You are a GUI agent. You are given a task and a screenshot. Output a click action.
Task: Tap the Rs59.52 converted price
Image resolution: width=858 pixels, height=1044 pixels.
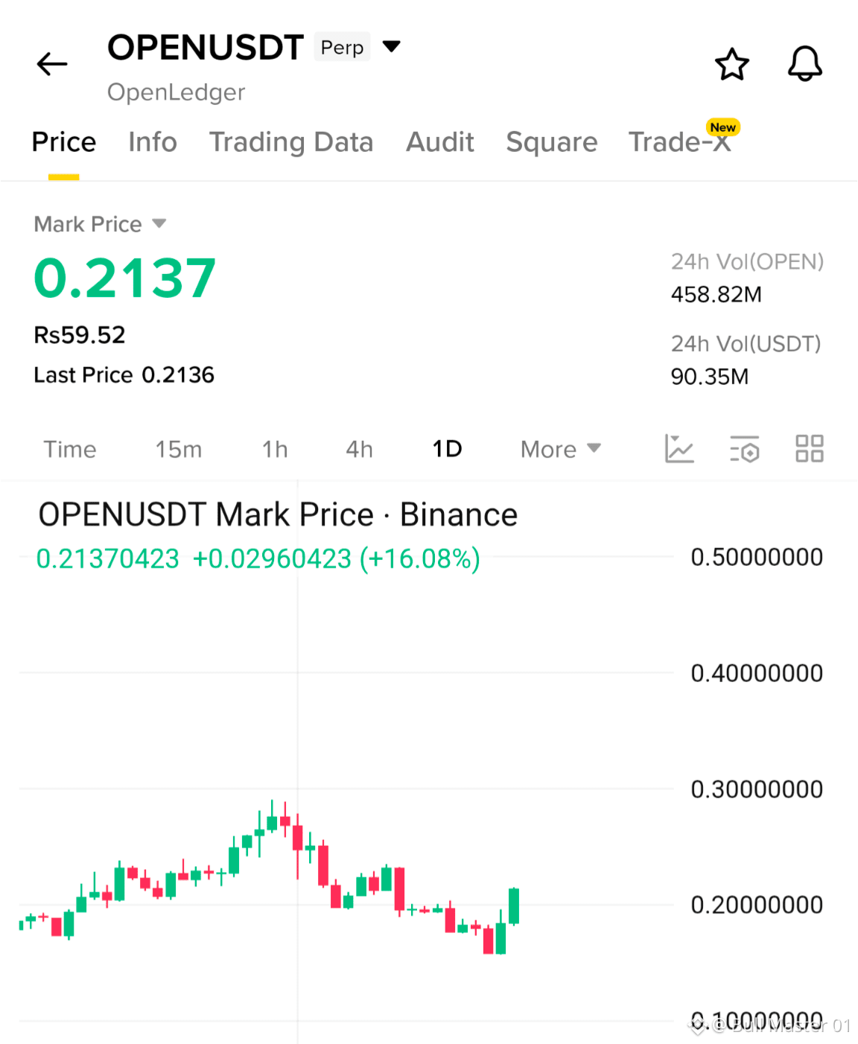[80, 335]
